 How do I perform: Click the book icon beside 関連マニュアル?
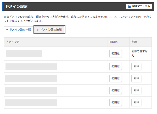(129, 6)
